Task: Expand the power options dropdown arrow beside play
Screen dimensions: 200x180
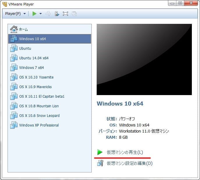Action: click(40, 14)
